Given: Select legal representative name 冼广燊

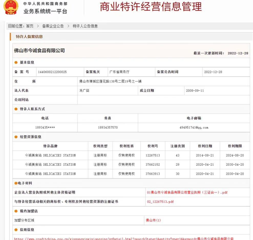Looking at the screenshot, I should point(84,91).
